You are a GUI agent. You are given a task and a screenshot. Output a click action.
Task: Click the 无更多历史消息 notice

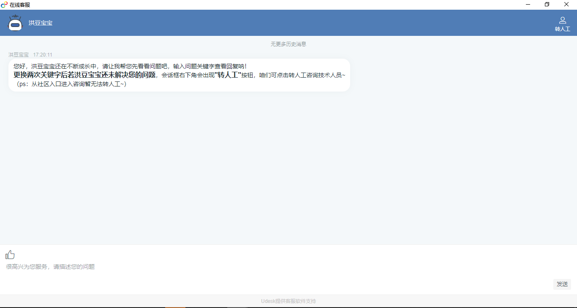288,44
